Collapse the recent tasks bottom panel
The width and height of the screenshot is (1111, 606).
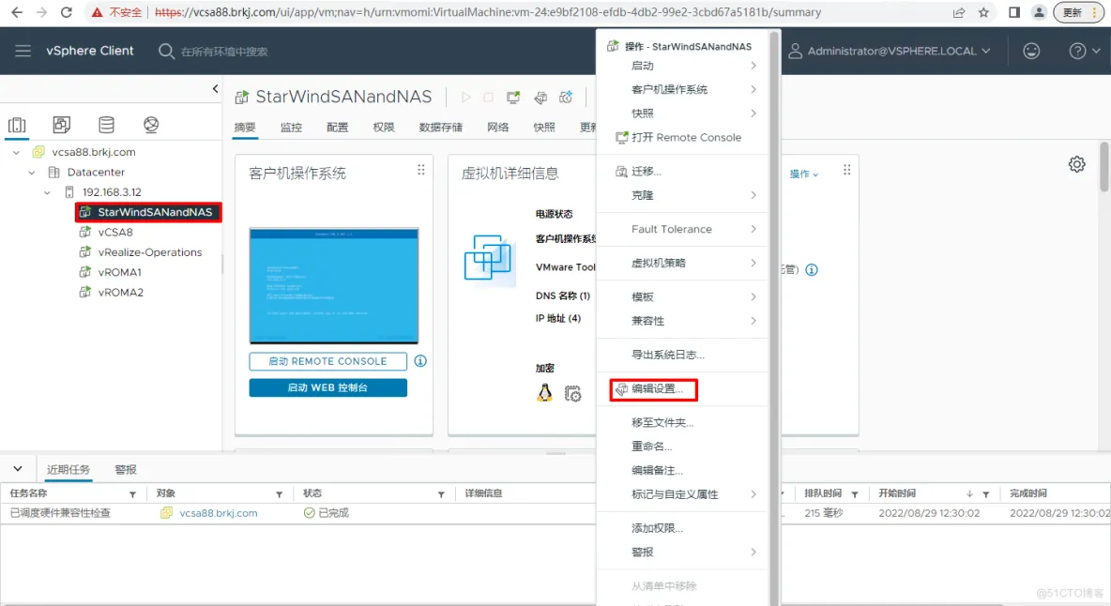18,469
